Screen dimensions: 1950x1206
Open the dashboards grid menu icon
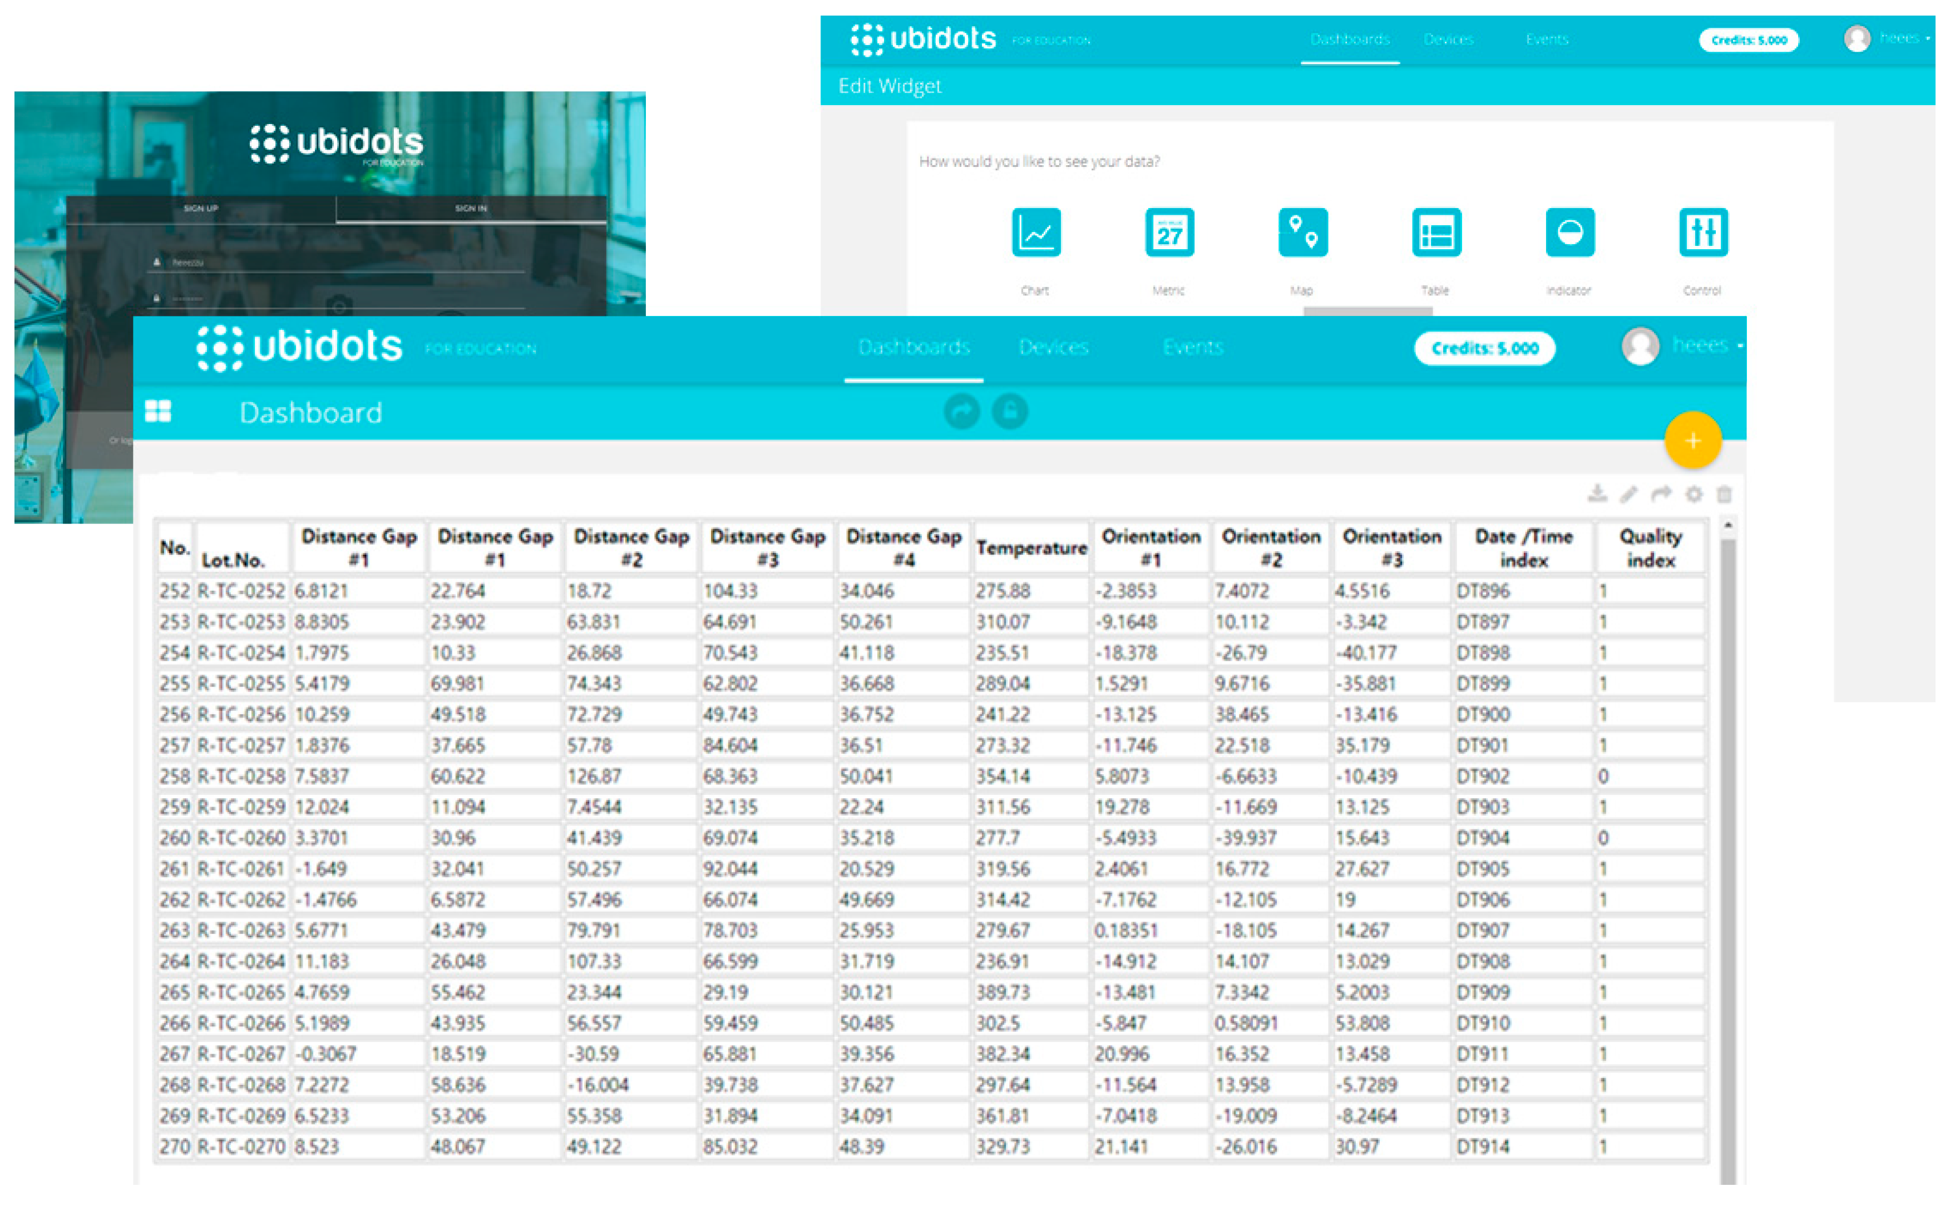click(x=158, y=411)
